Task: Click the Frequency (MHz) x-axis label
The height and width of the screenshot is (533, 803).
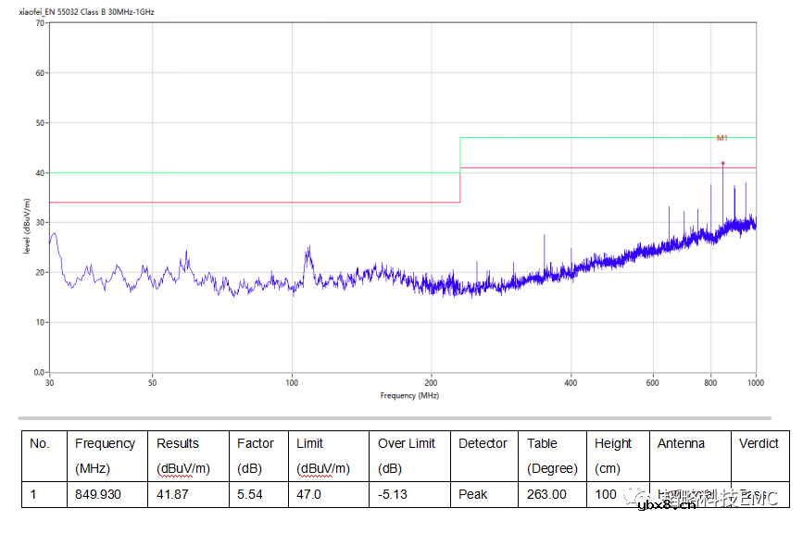Action: pos(409,395)
